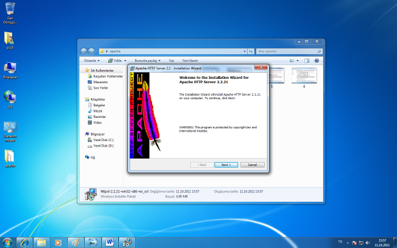Open the Bununla paylaş dropdown
This screenshot has height=248, width=397.
click(x=148, y=60)
